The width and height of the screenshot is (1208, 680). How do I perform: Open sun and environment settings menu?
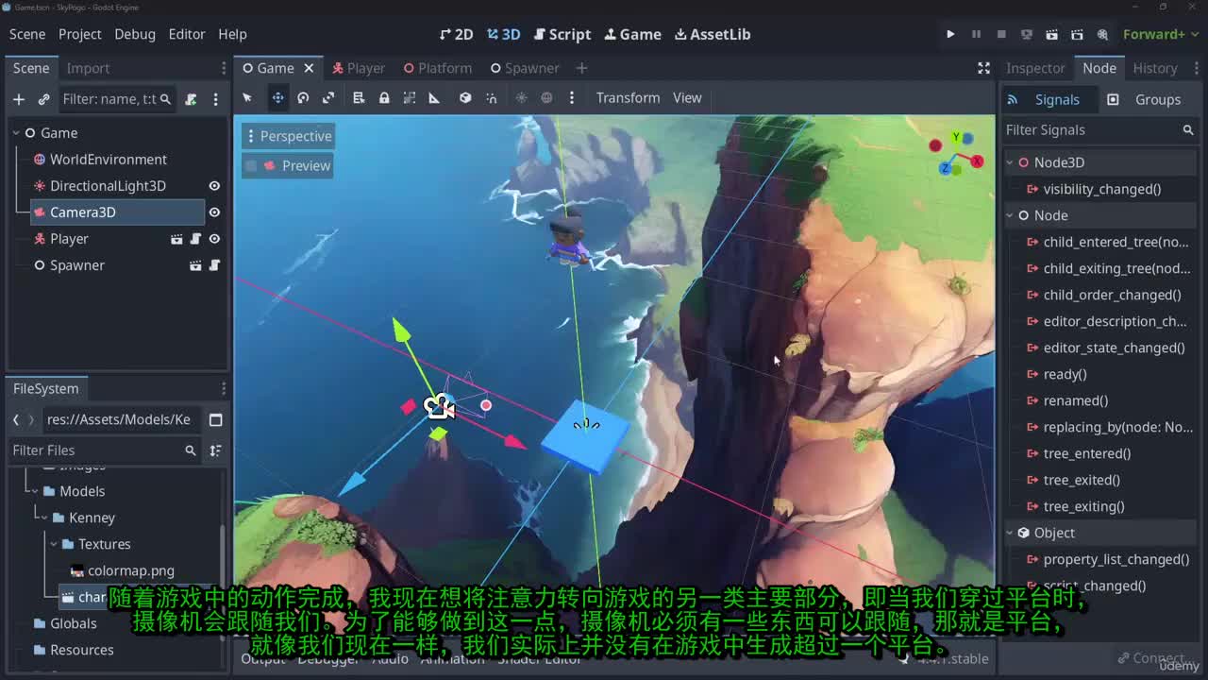pyautogui.click(x=571, y=98)
